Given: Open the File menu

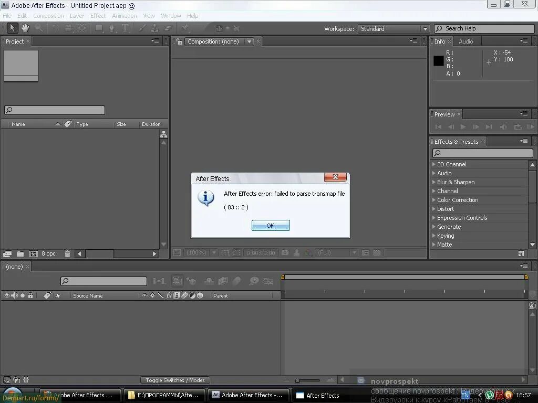Looking at the screenshot, I should click(7, 16).
